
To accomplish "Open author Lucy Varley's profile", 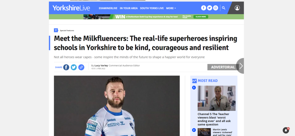I will coord(101,66).
